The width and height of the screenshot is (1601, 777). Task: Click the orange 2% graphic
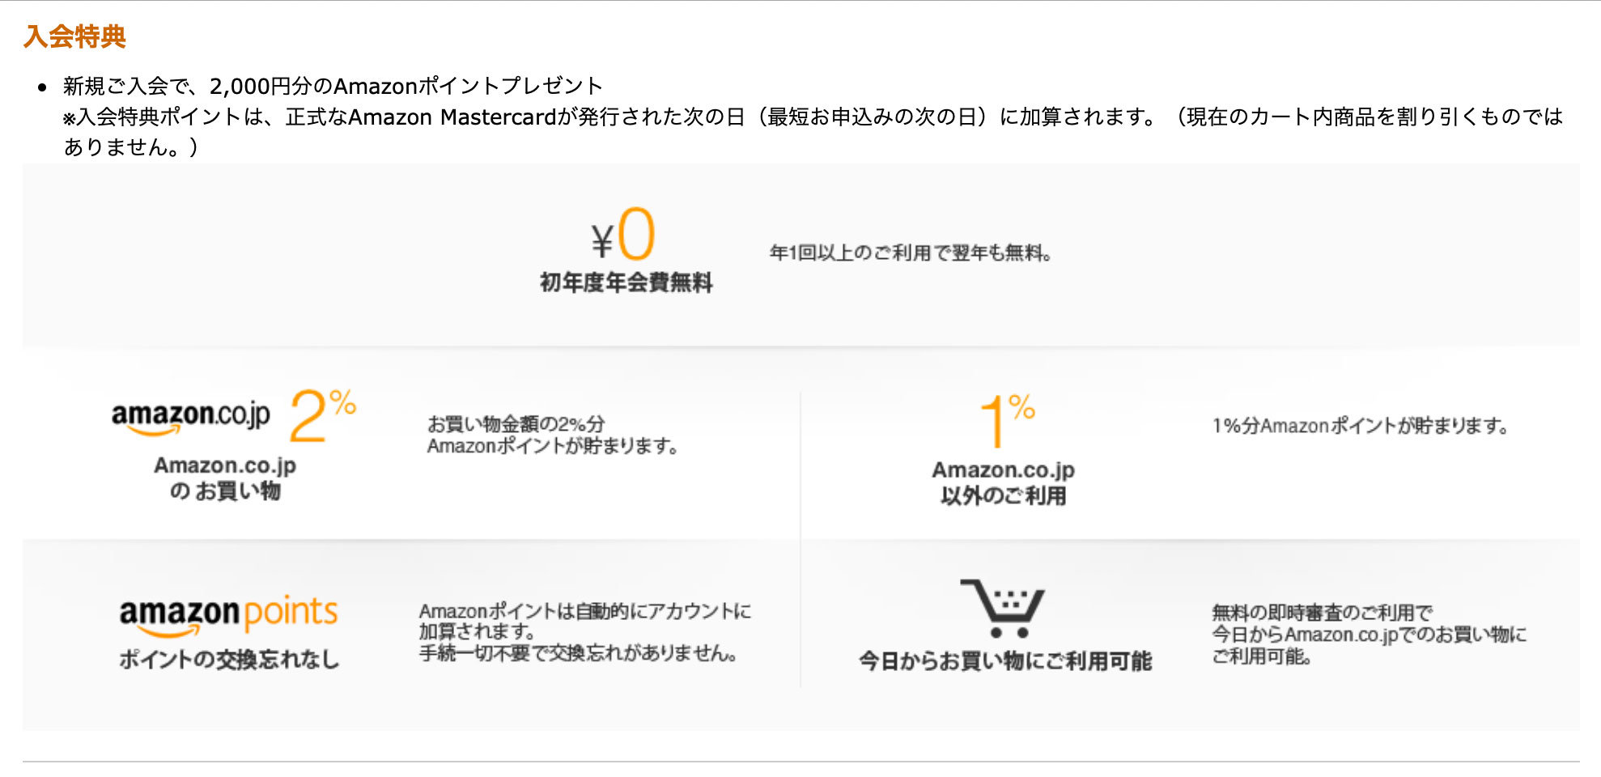(323, 416)
